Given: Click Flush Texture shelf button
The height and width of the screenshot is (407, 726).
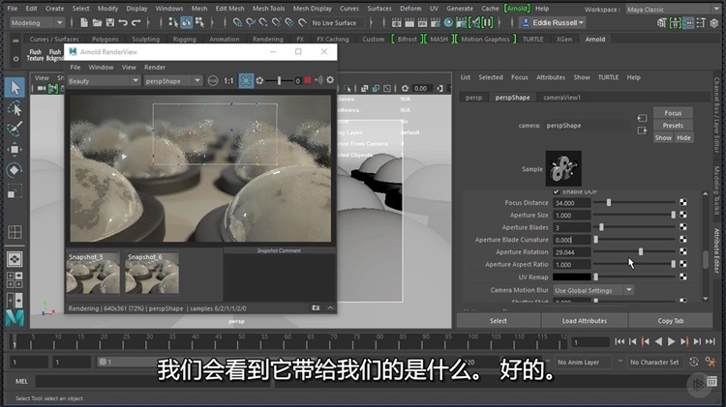Looking at the screenshot, I should (x=35, y=55).
